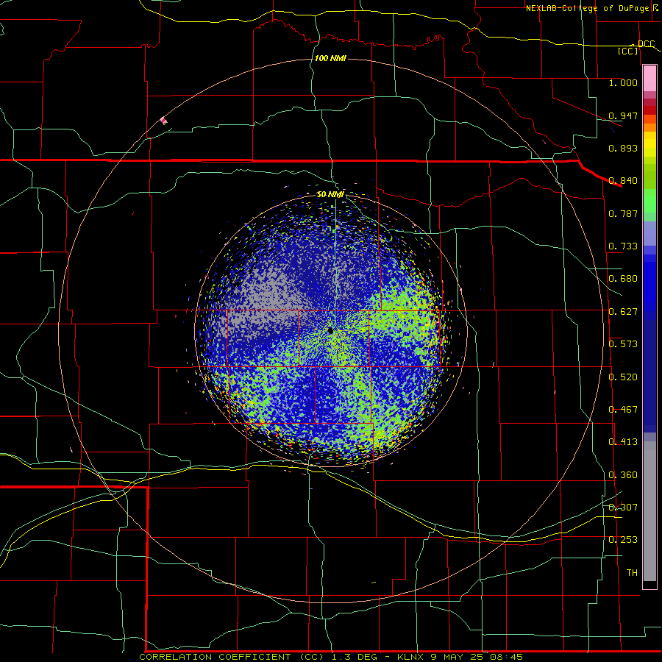Click the CORRELATION COEFFICIENT caption at the bottom

tap(331, 657)
